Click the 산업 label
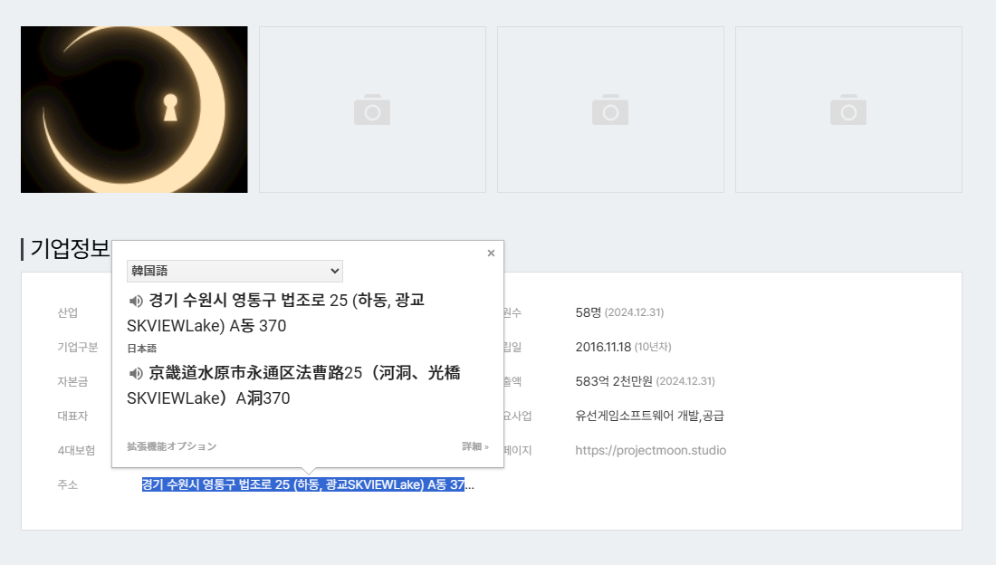996x565 pixels. point(67,312)
